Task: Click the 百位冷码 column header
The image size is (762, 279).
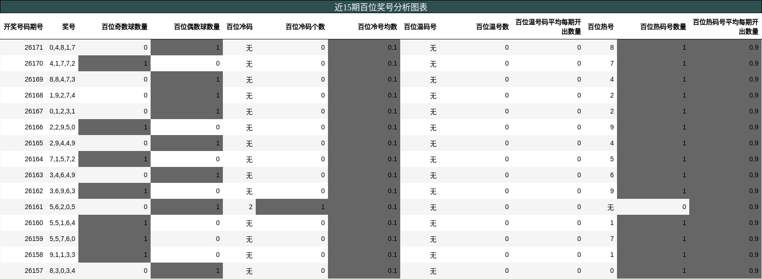Action: [239, 27]
